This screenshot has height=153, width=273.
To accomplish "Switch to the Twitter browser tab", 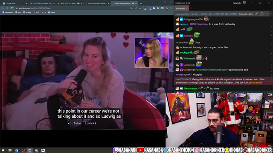I will point(42,3).
